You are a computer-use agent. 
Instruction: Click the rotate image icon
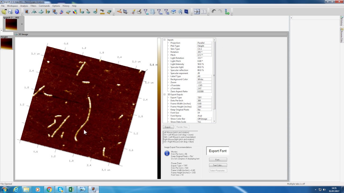tap(180, 12)
